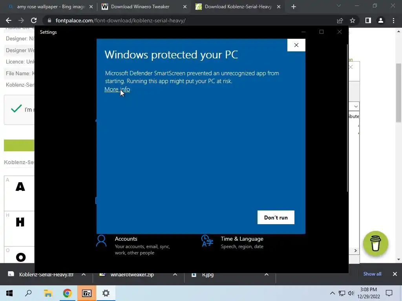402x301 pixels.
Task: Close the Settings window
Action: pyautogui.click(x=340, y=32)
